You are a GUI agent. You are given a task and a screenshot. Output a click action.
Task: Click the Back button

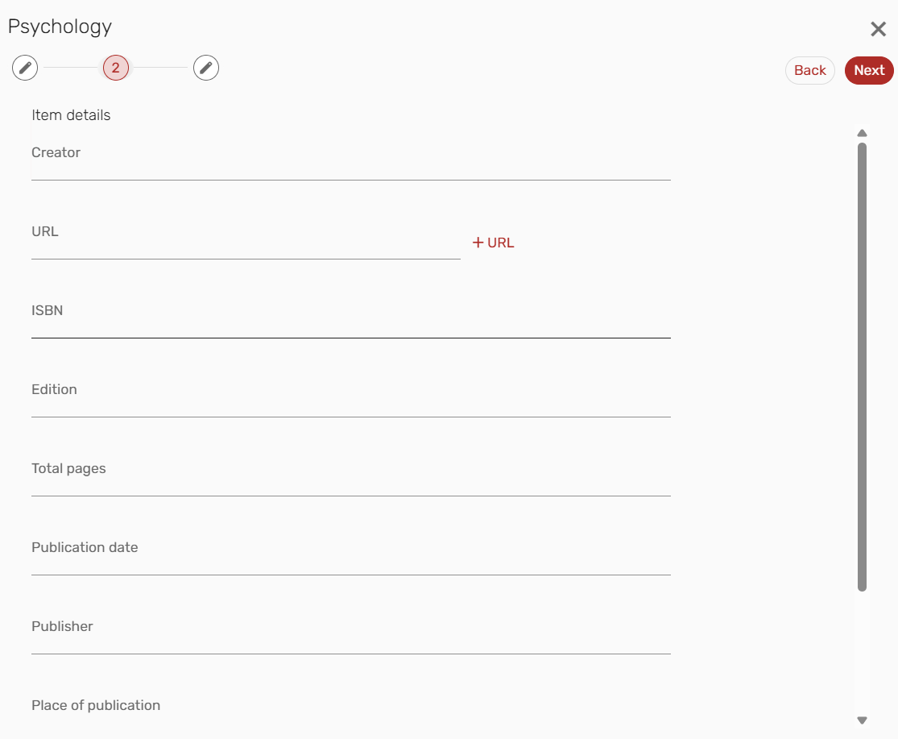click(809, 70)
